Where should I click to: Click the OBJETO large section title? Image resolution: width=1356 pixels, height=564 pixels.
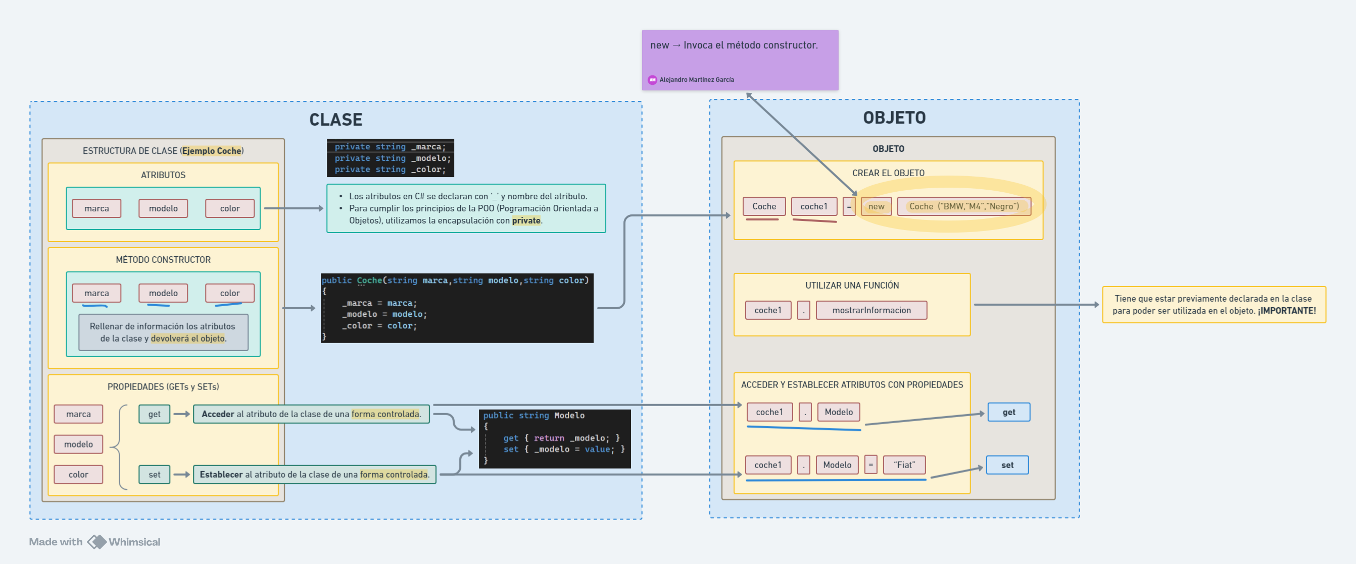tap(894, 118)
